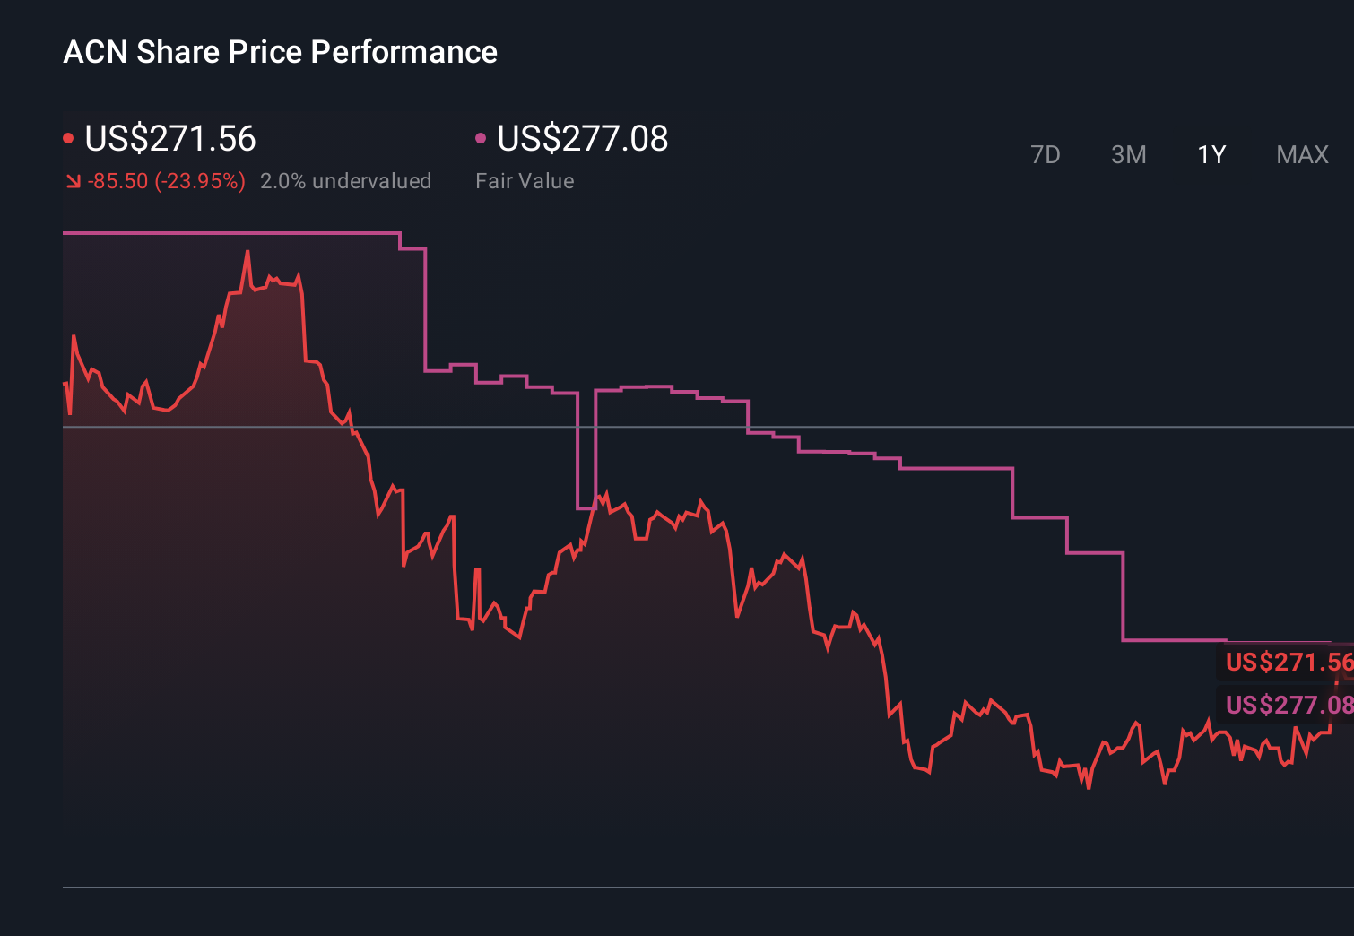This screenshot has width=1354, height=936.
Task: Expand the 1Y time range selector
Action: coord(1211,154)
